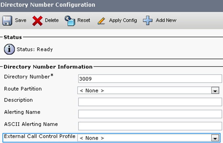Focus the ASCII Alerting Name text field
This screenshot has width=223, height=143.
click(x=150, y=126)
